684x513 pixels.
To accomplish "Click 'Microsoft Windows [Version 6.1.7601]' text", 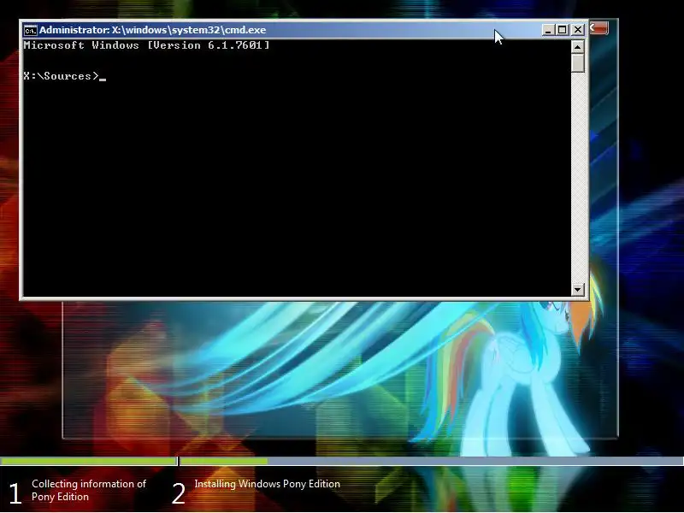I will point(146,45).
